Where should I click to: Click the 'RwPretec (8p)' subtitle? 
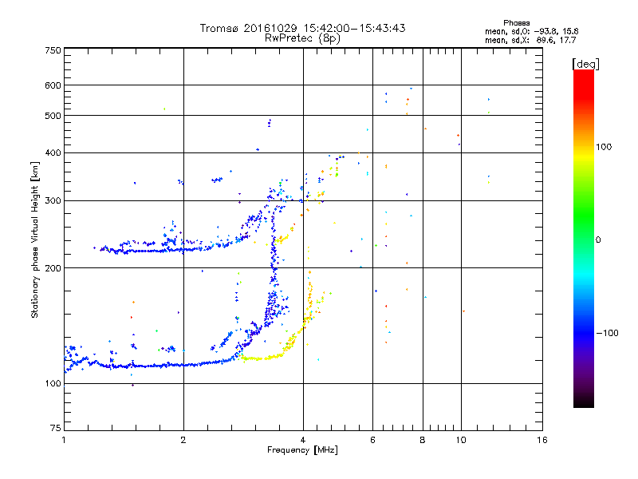click(302, 38)
